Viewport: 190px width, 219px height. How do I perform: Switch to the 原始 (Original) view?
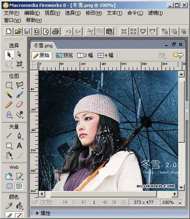point(41,55)
